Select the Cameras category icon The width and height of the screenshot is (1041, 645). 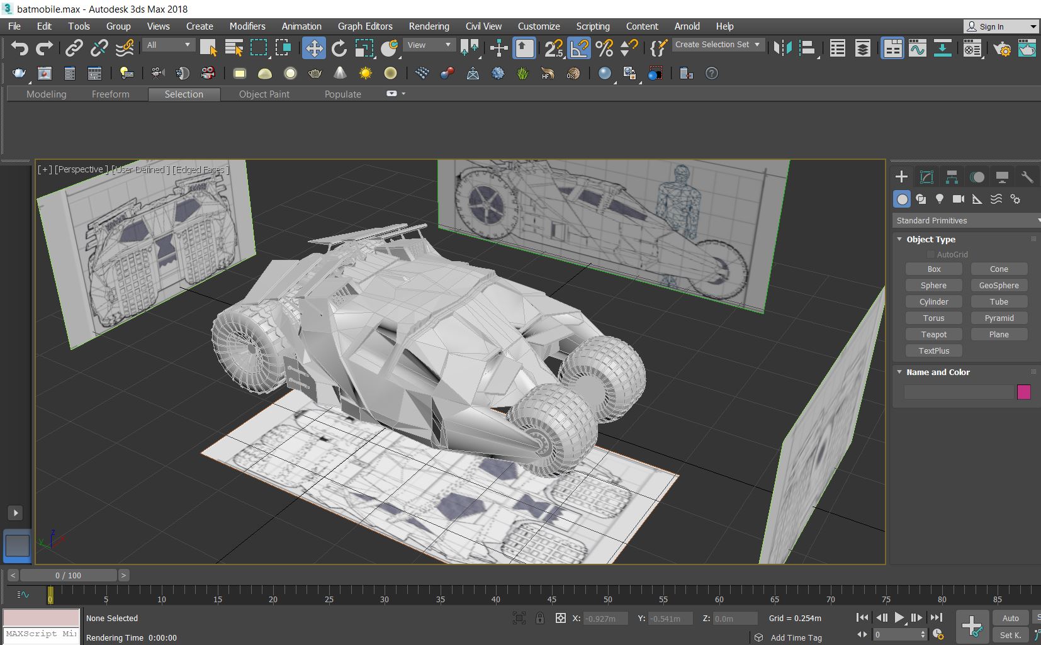(959, 199)
